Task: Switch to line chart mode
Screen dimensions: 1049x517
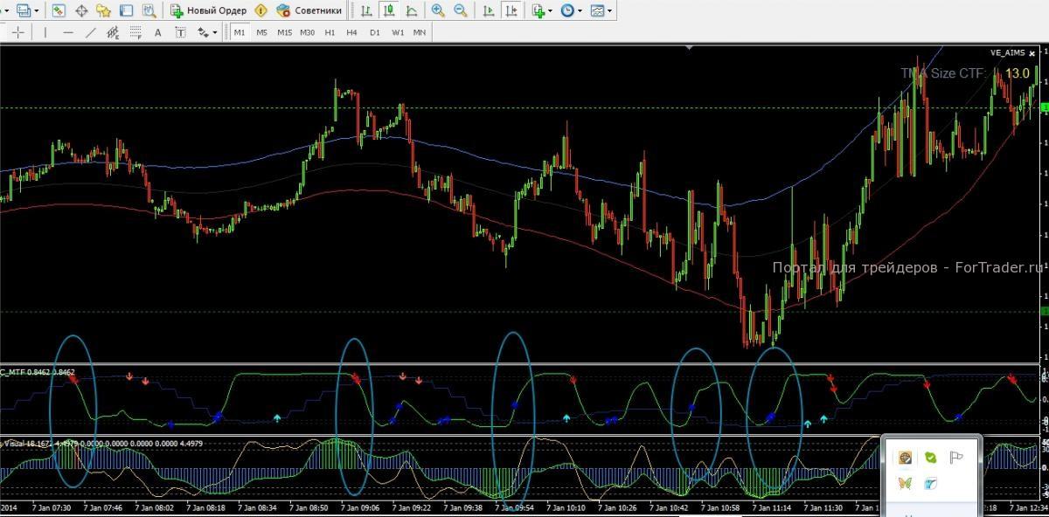Action: [411, 11]
